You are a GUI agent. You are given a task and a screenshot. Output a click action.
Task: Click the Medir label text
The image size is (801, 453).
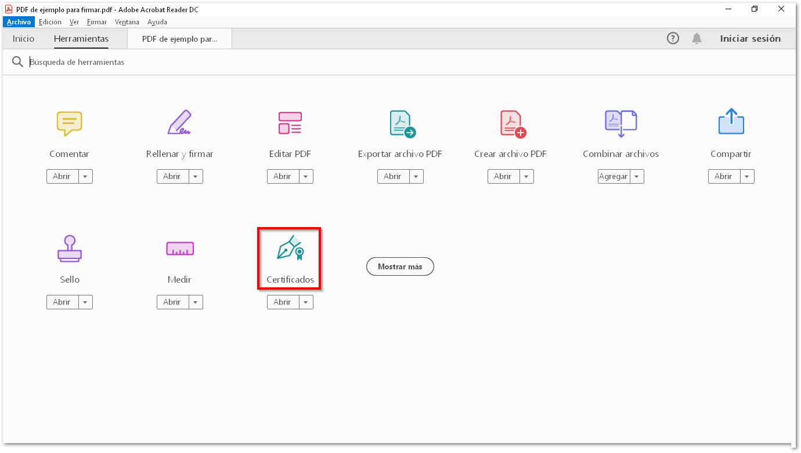pyautogui.click(x=179, y=280)
